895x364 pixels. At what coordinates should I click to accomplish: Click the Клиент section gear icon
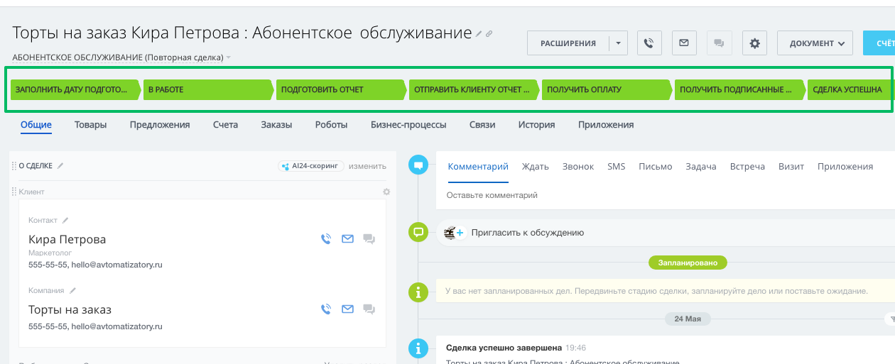point(386,192)
